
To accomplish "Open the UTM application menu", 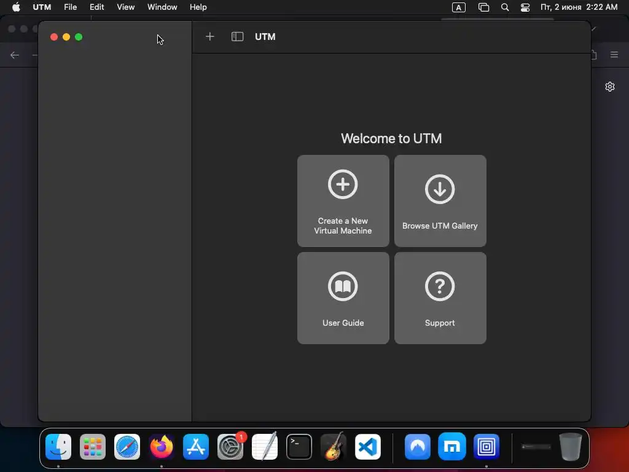I will coord(42,7).
